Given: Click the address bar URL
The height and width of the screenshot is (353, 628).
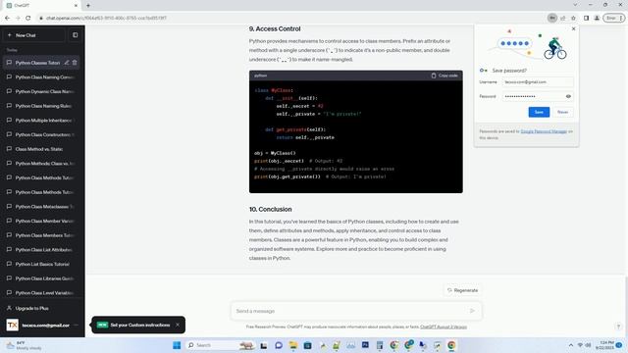Looking at the screenshot, I should click(x=106, y=18).
